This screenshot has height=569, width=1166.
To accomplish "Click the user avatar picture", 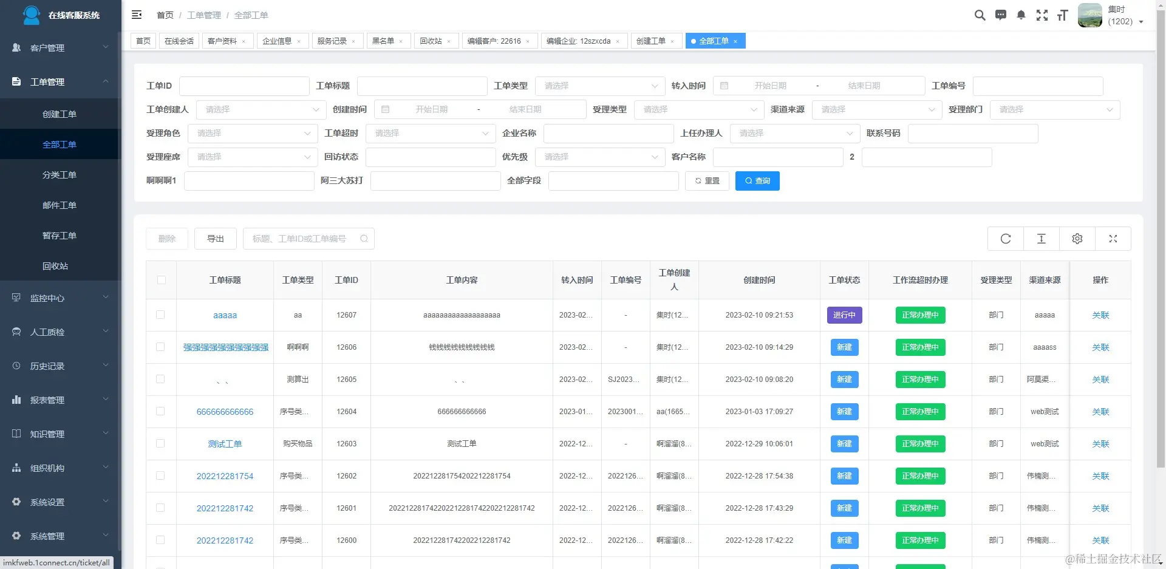I will pos(1090,15).
